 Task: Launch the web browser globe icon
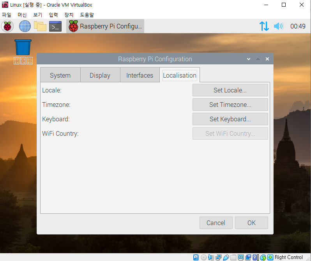pos(25,26)
